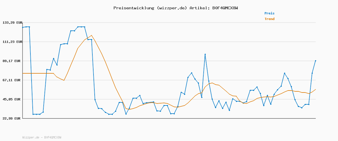Click the orange trend line's highest peak
338x141 pixels.
92,35
